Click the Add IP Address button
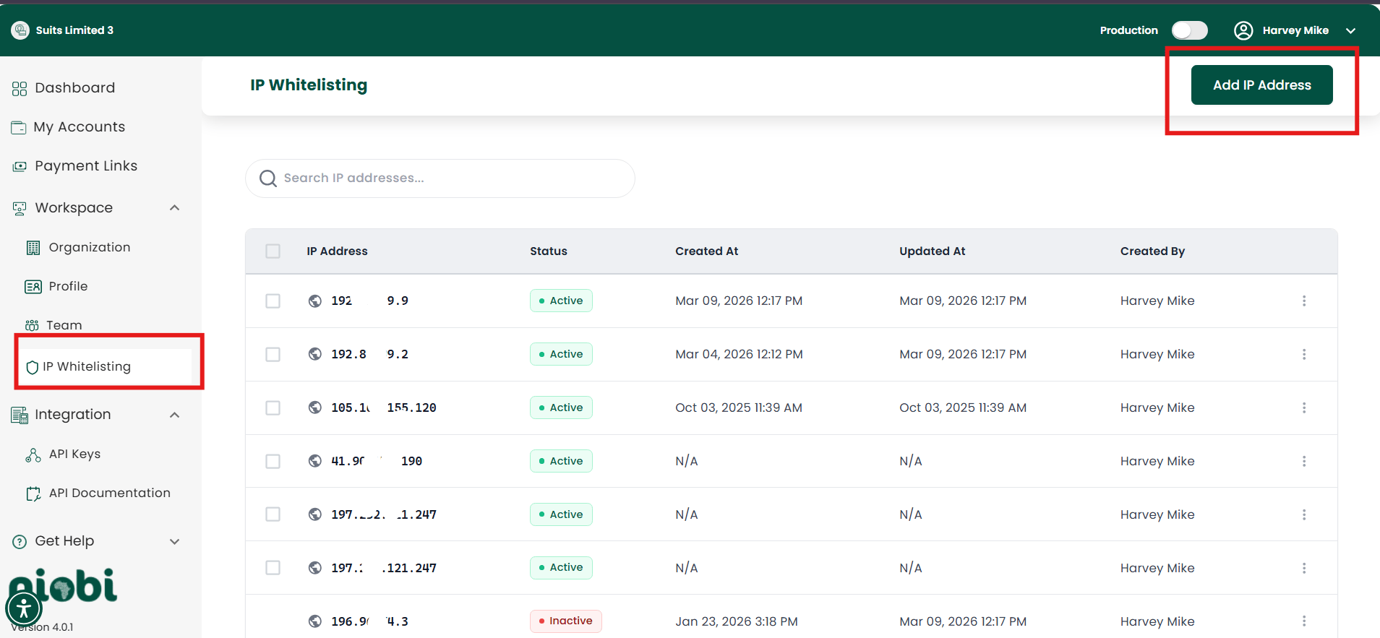The width and height of the screenshot is (1380, 638). click(1262, 85)
